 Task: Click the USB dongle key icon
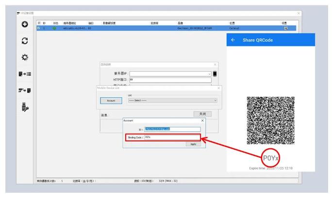[x=24, y=108]
